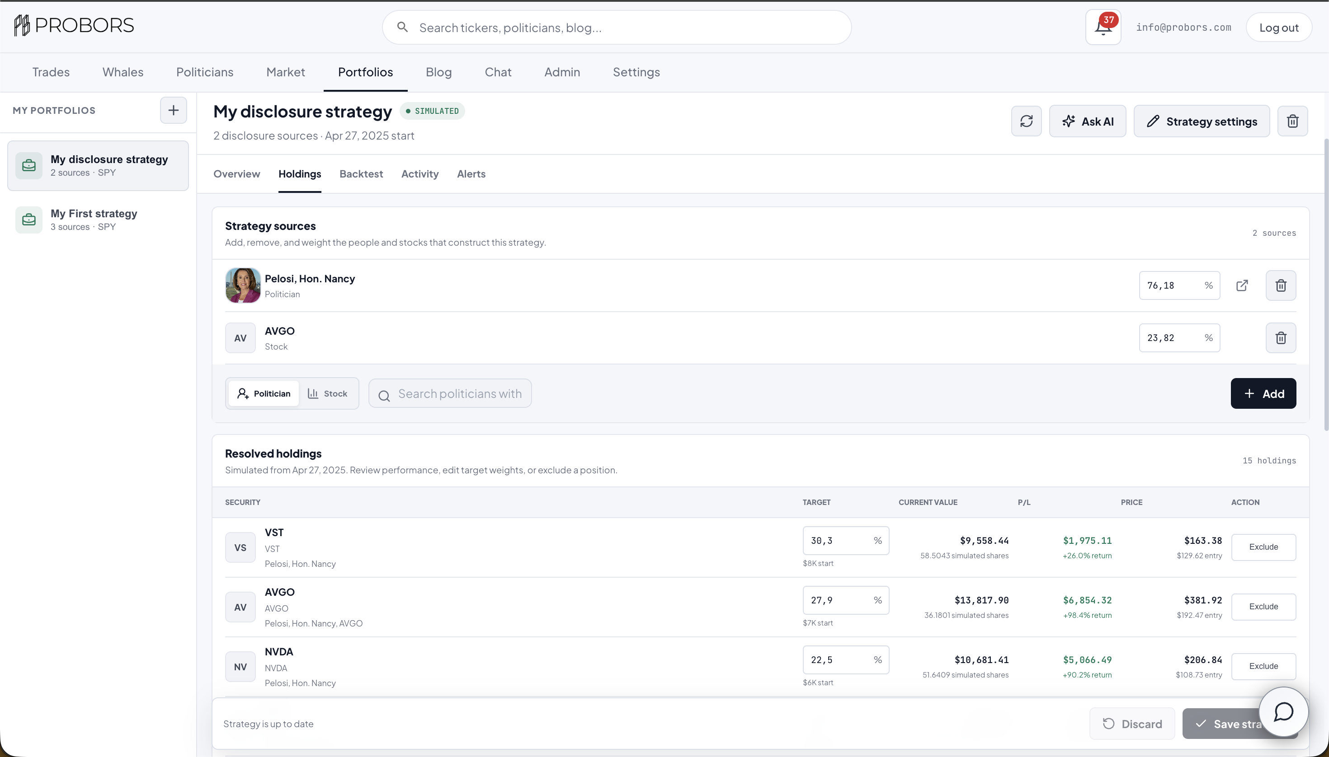The width and height of the screenshot is (1329, 757).
Task: Click the search magnifier icon in top bar
Action: [x=402, y=27]
